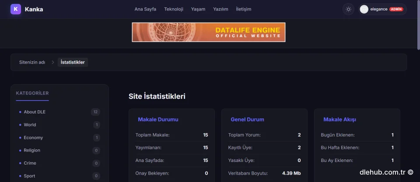This screenshot has width=420, height=182.
Task: Click the Kanka site name link
Action: [34, 9]
